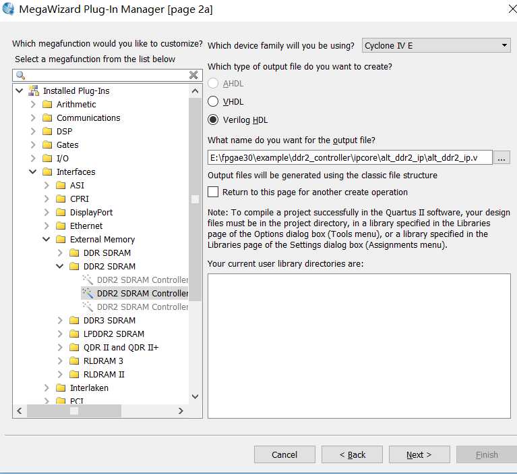Click Next to continue the wizard
This screenshot has height=474, width=517.
(419, 455)
